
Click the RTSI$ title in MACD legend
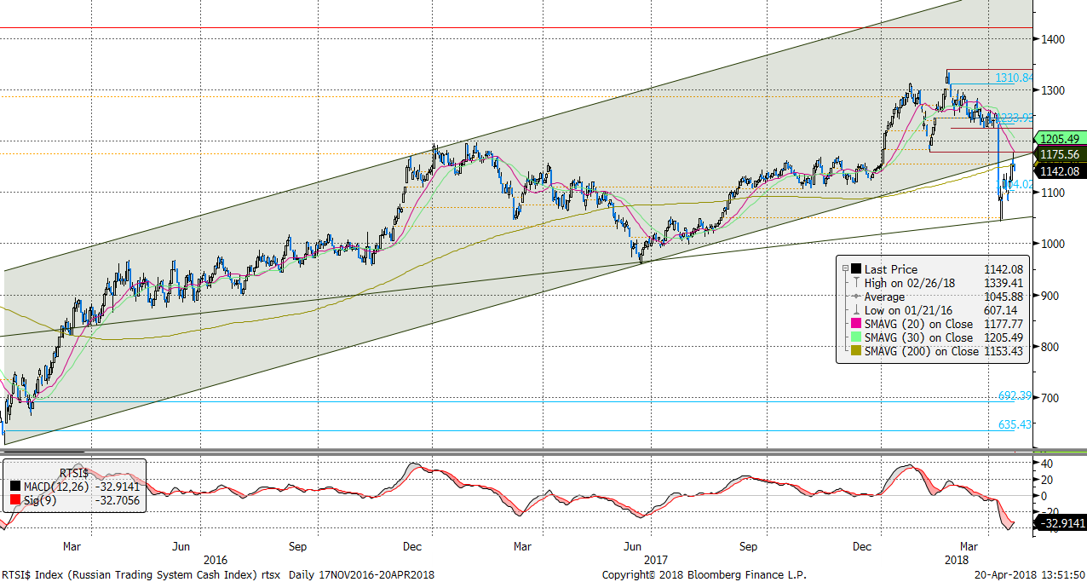[x=73, y=473]
